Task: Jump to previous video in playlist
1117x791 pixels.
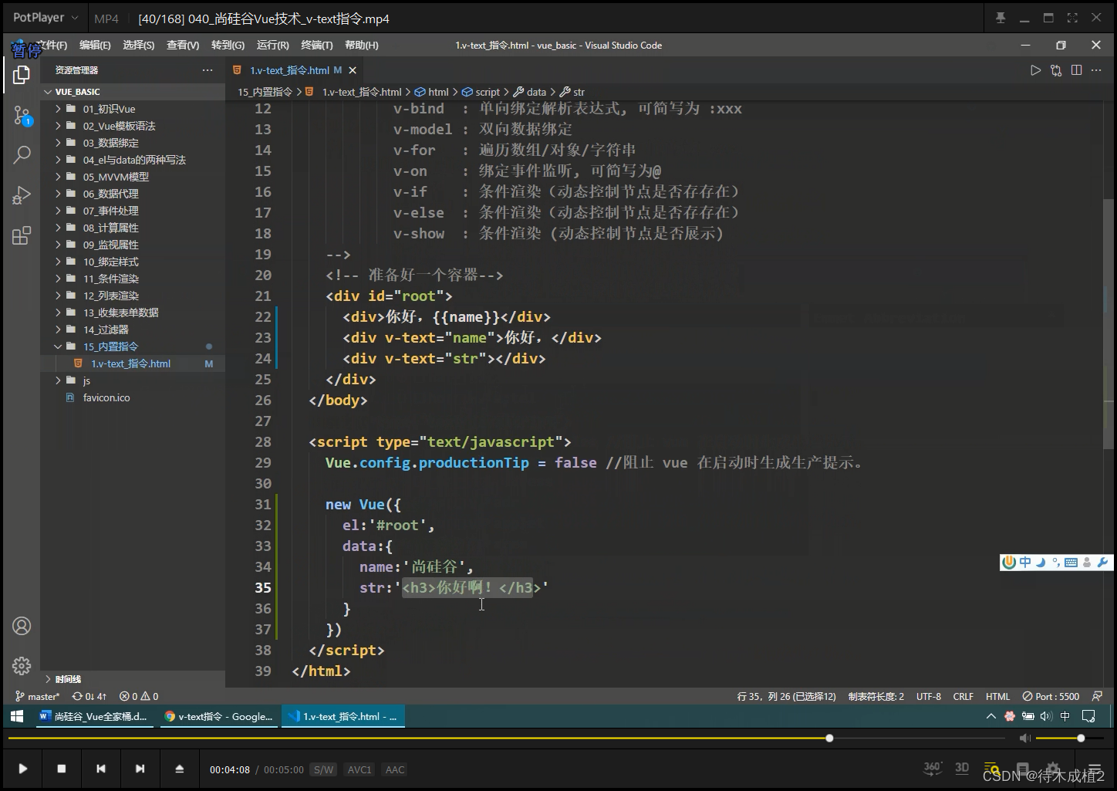Action: coord(101,769)
